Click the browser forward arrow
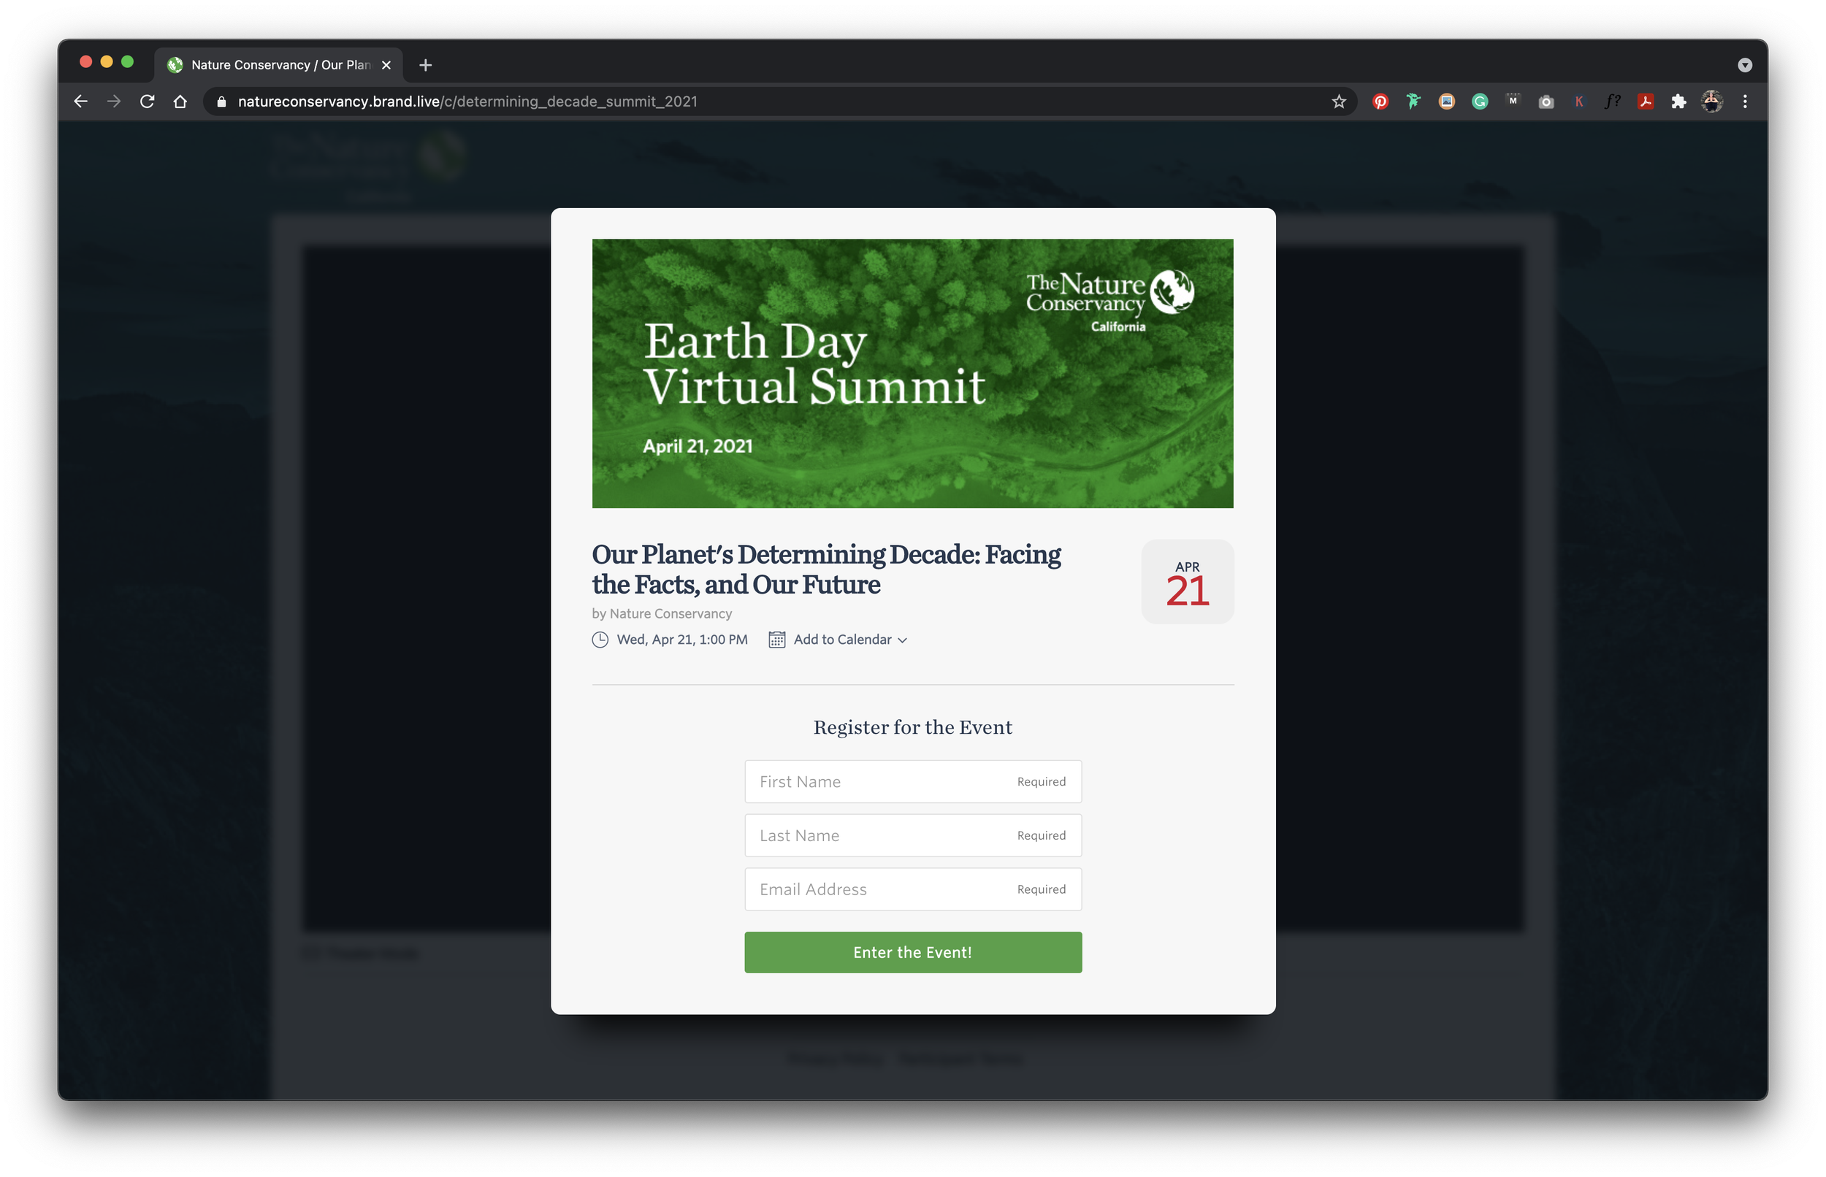This screenshot has height=1177, width=1826. tap(114, 101)
